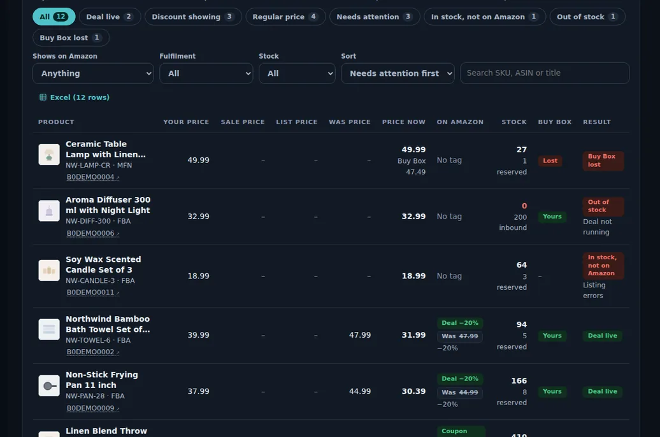The image size is (660, 437).
Task: Click the SALE PRICE column header
Action: pos(243,122)
